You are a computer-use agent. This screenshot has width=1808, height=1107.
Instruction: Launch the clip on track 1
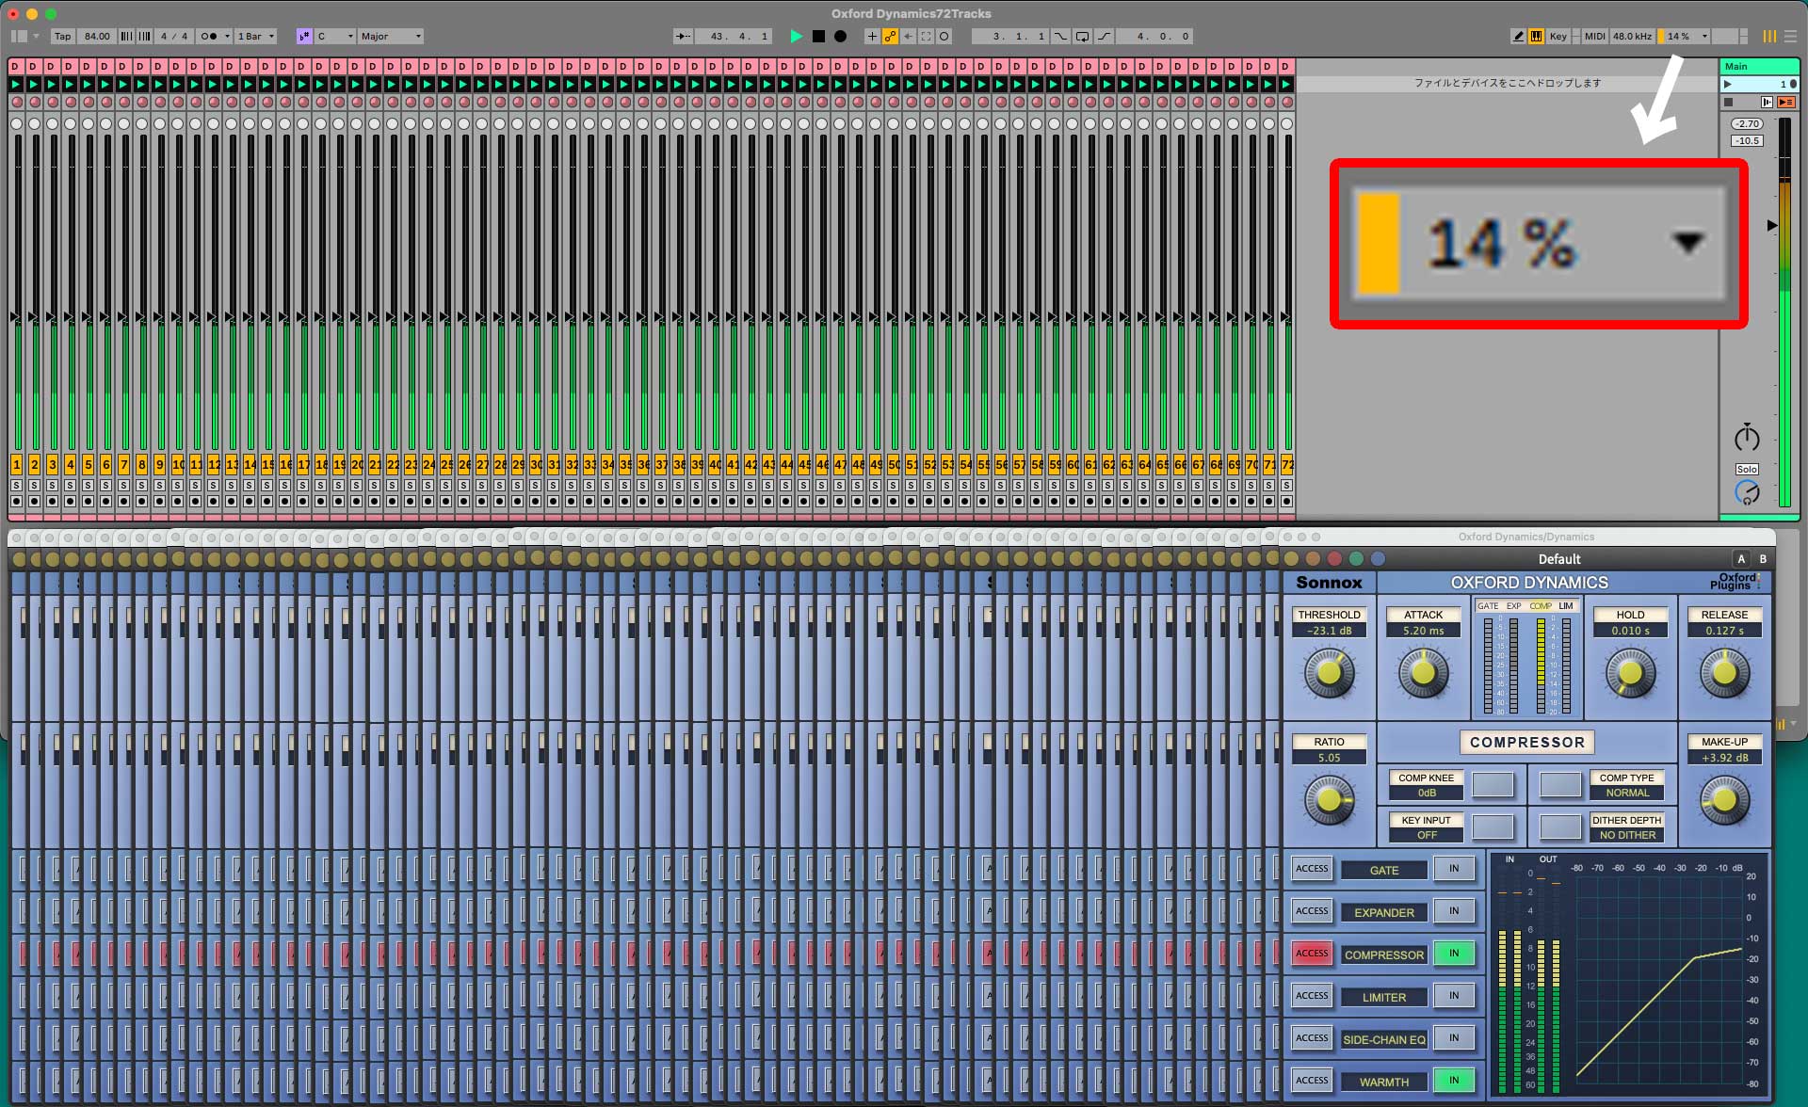click(x=16, y=84)
